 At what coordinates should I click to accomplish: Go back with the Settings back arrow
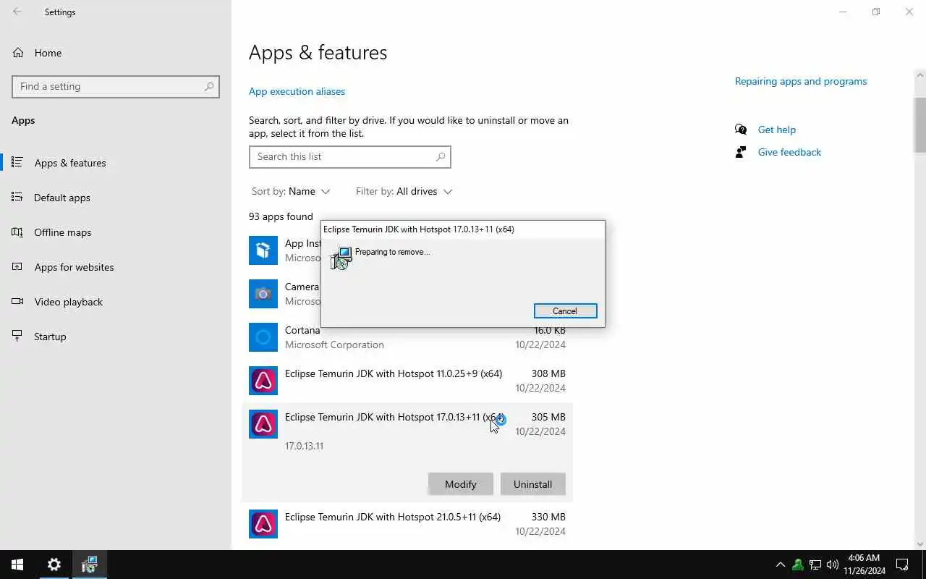(17, 12)
